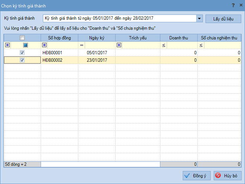This screenshot has height=184, width=245.
Task: Click the help question mark in title bar
Action: tap(233, 5)
